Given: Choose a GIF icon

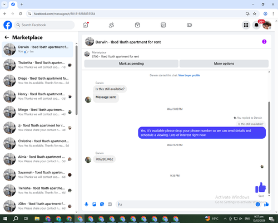Looking at the screenshot, I should coord(110,205).
